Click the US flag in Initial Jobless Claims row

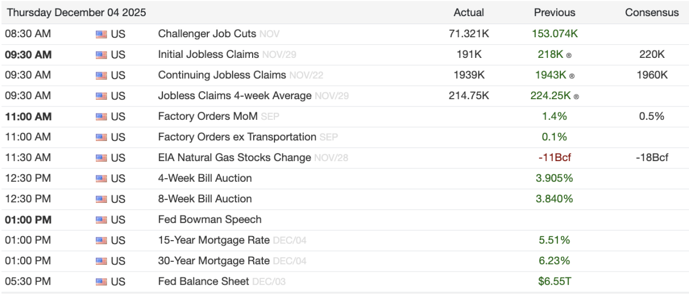tap(102, 55)
